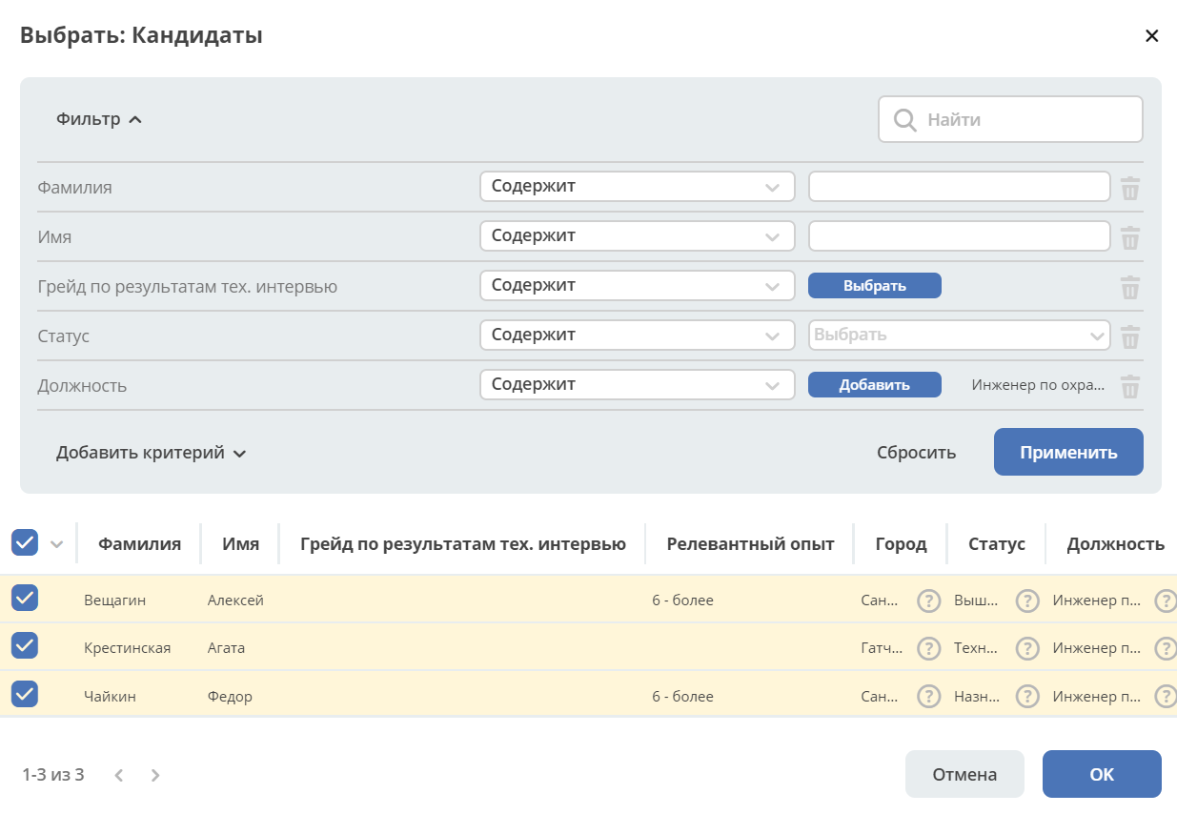Open the Статус value Выбрать dropdown
Screen dimensions: 1177x814
[959, 336]
